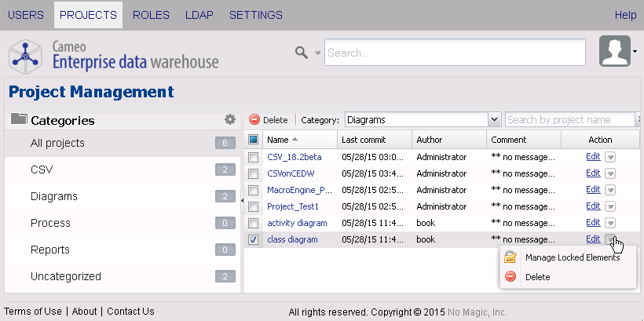Screen dimensions: 644x321
Task: Select the Reports category in sidebar
Action: point(50,250)
